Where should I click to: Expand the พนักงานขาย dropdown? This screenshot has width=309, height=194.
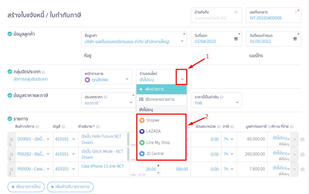pos(127,80)
